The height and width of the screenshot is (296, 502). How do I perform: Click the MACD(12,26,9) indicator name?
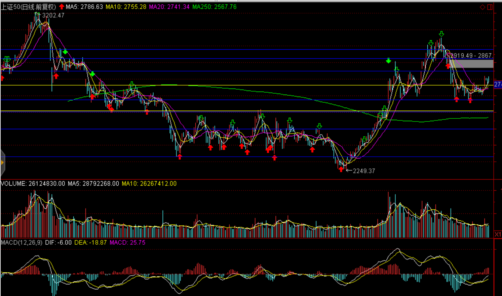pos(22,242)
